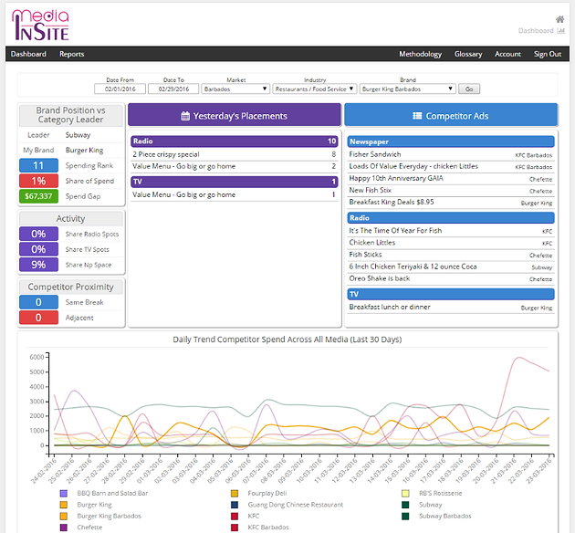The height and width of the screenshot is (533, 575).
Task: Click the Adjacent value badge
Action: 38,318
